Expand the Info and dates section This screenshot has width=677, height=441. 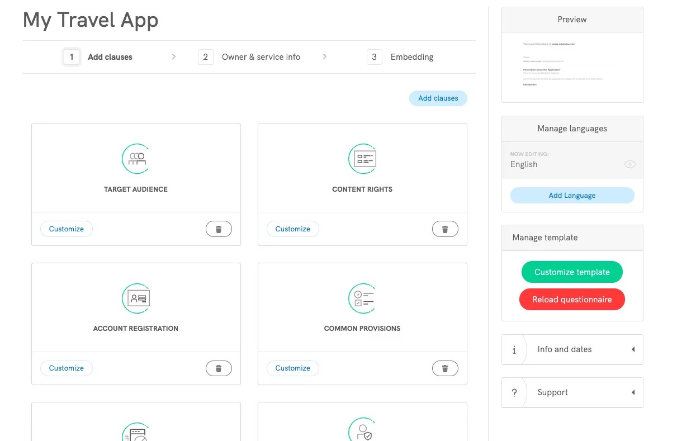tap(633, 349)
